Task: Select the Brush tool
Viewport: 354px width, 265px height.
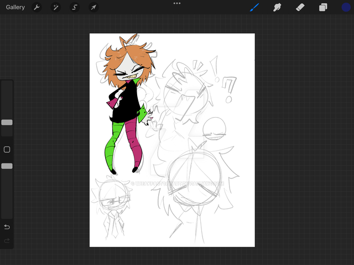Action: point(254,7)
